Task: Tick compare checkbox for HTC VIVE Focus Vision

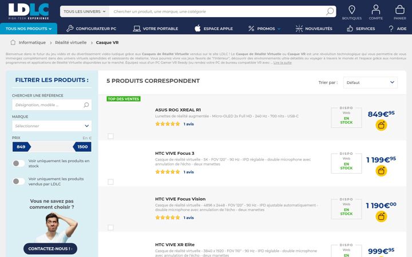Action: [x=110, y=227]
